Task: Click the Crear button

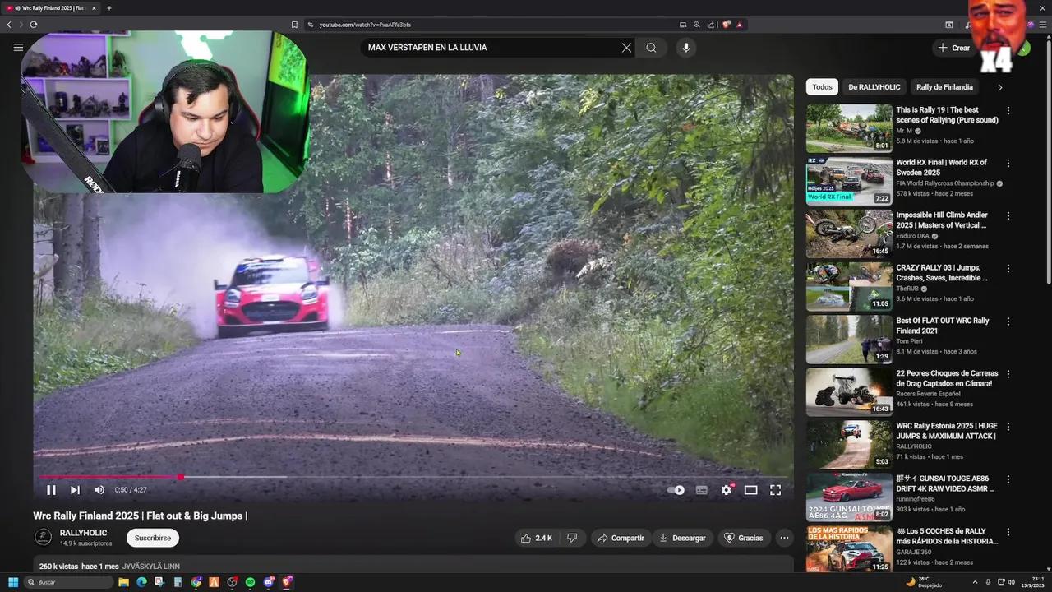Action: click(x=954, y=48)
